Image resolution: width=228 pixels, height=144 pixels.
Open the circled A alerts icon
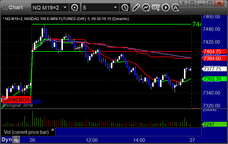point(175,7)
